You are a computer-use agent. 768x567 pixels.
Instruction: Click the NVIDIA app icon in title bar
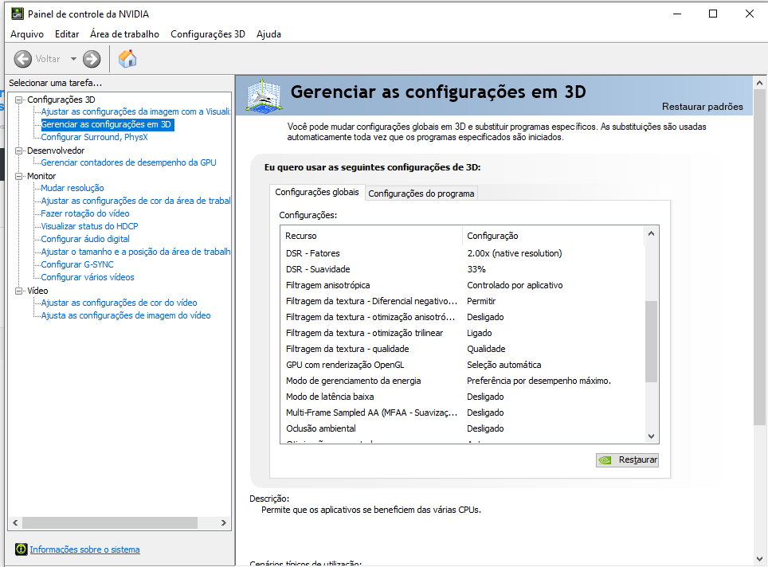pos(18,14)
